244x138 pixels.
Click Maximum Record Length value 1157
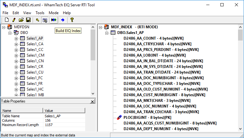(64, 125)
